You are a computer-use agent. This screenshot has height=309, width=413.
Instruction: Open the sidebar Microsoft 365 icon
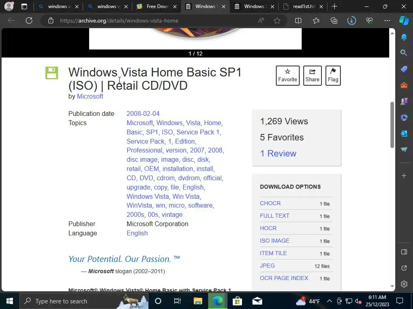click(404, 117)
